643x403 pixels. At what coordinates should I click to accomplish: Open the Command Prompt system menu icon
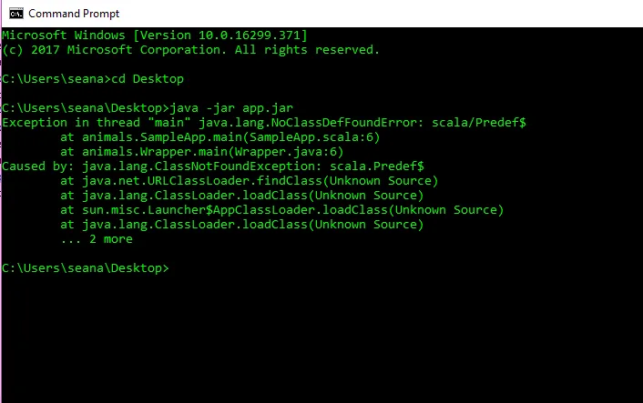[16, 14]
